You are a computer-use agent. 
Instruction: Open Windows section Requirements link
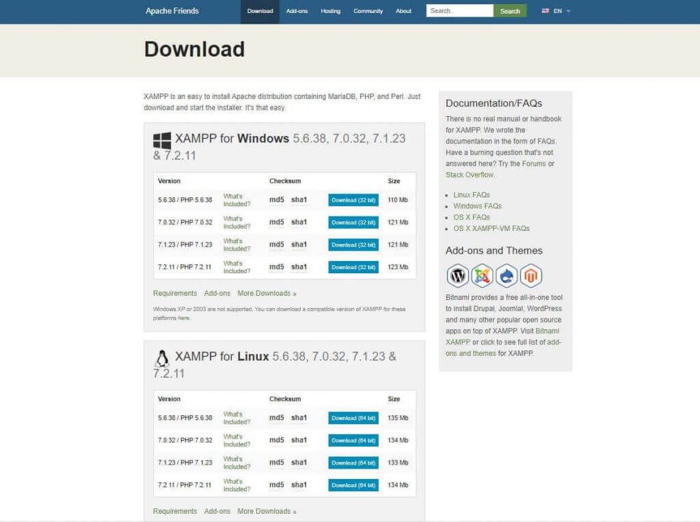pyautogui.click(x=174, y=293)
